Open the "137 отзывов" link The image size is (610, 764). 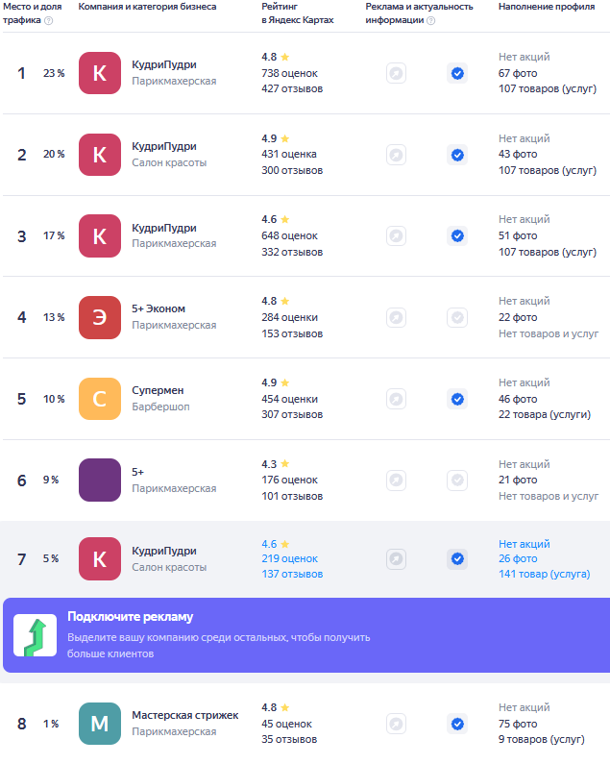(292, 574)
